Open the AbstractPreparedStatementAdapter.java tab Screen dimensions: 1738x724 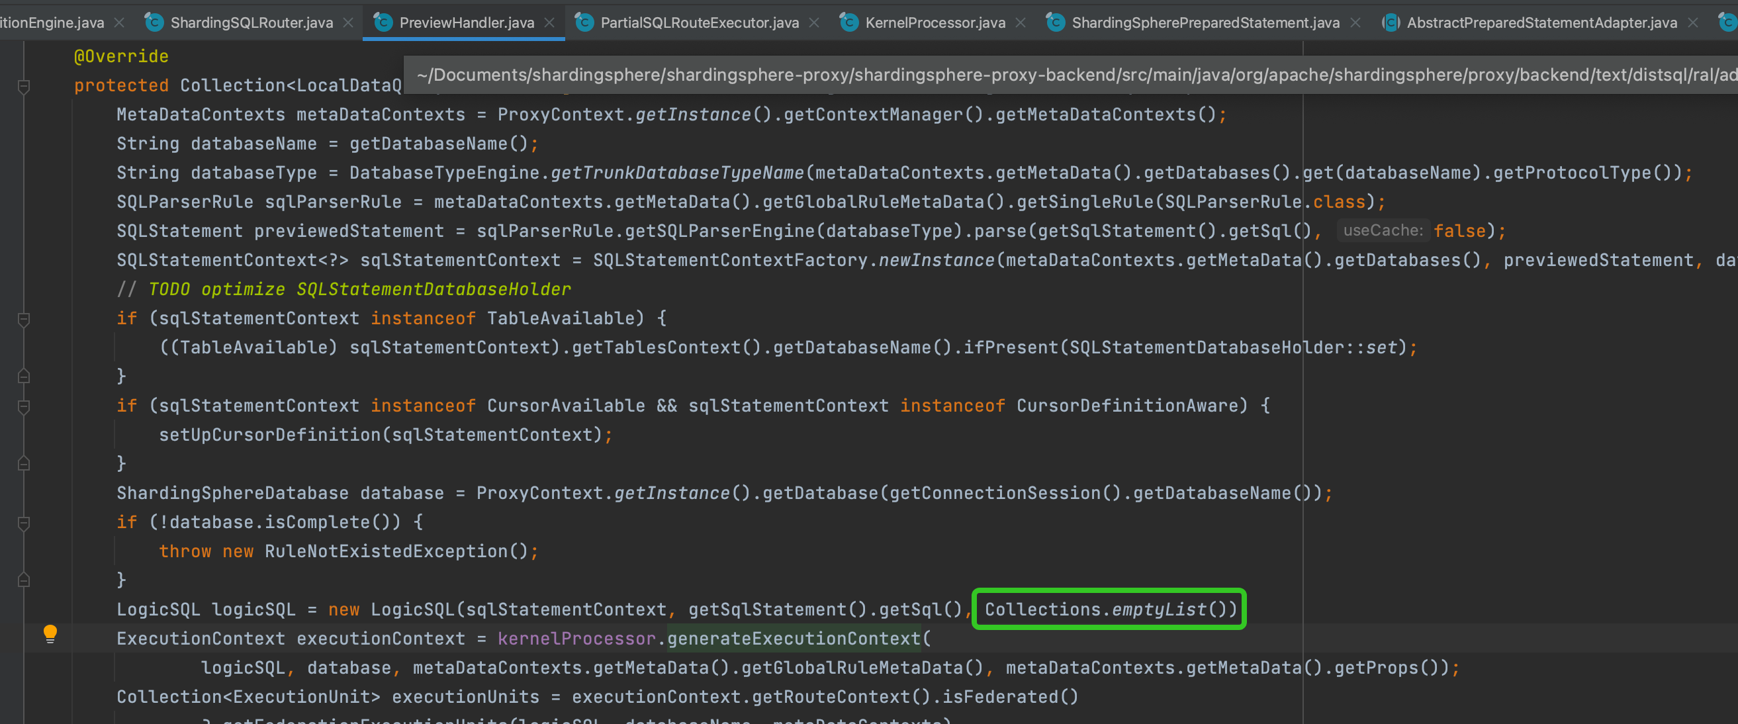pos(1541,23)
